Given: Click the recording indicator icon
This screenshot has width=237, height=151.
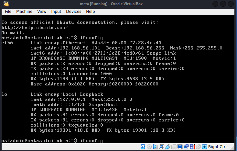Looking at the screenshot, I should click(x=186, y=147).
